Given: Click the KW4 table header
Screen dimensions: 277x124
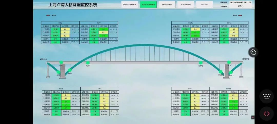Looking at the screenshot, I should (100, 89).
